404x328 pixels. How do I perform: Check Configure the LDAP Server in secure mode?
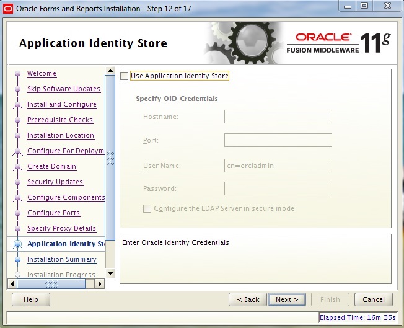tap(147, 209)
